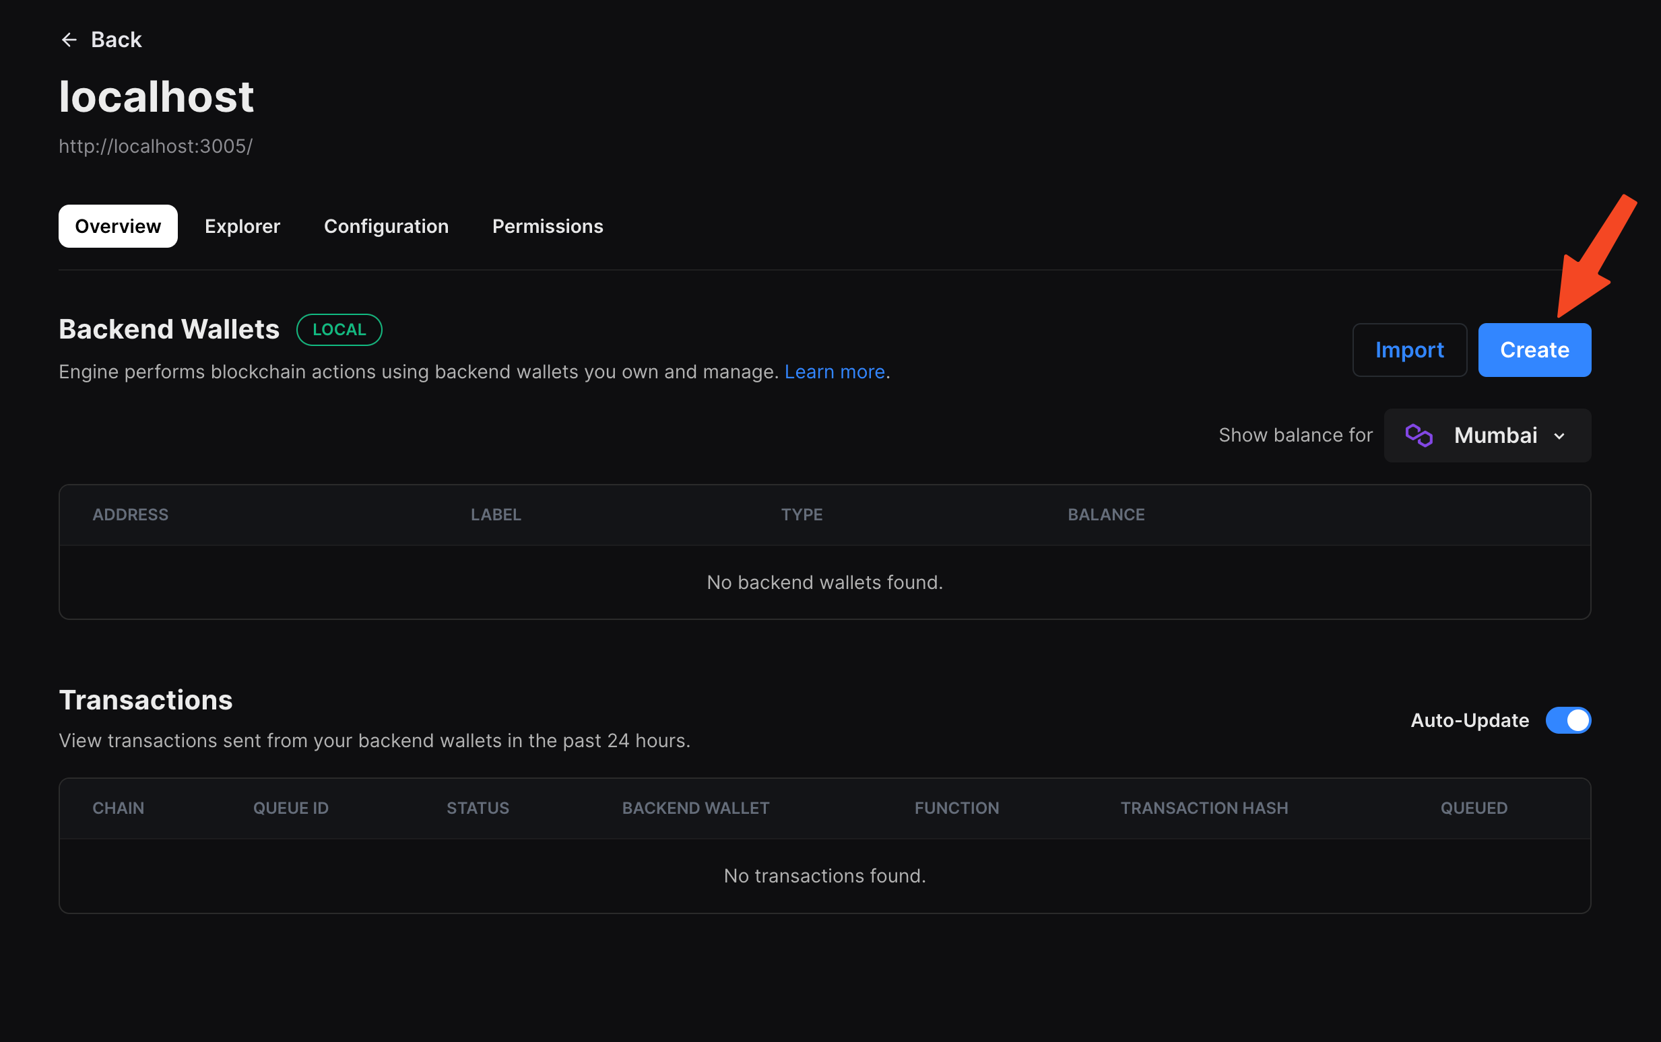
Task: Click the http://localhost:3005/ URL text
Action: click(155, 145)
